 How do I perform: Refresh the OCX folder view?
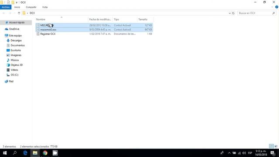coord(233,13)
